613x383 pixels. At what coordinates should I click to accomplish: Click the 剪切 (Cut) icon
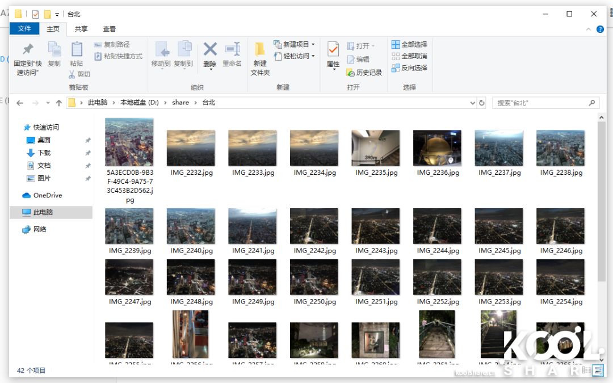click(x=72, y=74)
